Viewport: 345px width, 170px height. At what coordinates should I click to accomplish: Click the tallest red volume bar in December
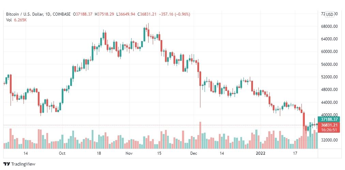pyautogui.click(x=200, y=135)
